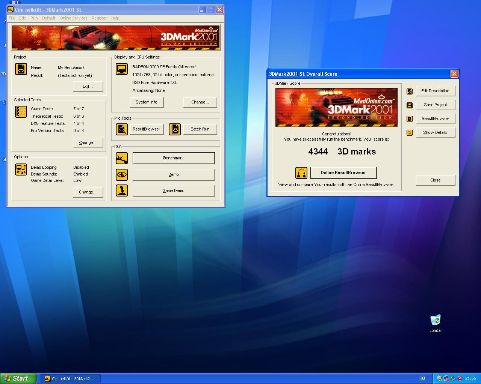Click the Benchmark run icon
Screen dimensions: 481x384
click(x=122, y=158)
